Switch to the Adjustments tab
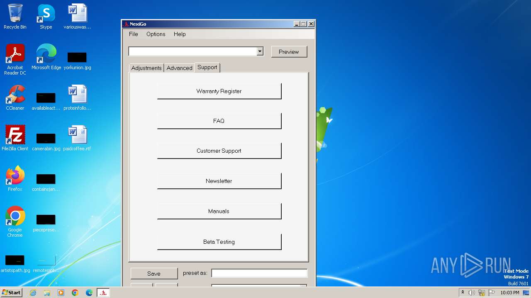Image resolution: width=531 pixels, height=298 pixels. [x=146, y=68]
